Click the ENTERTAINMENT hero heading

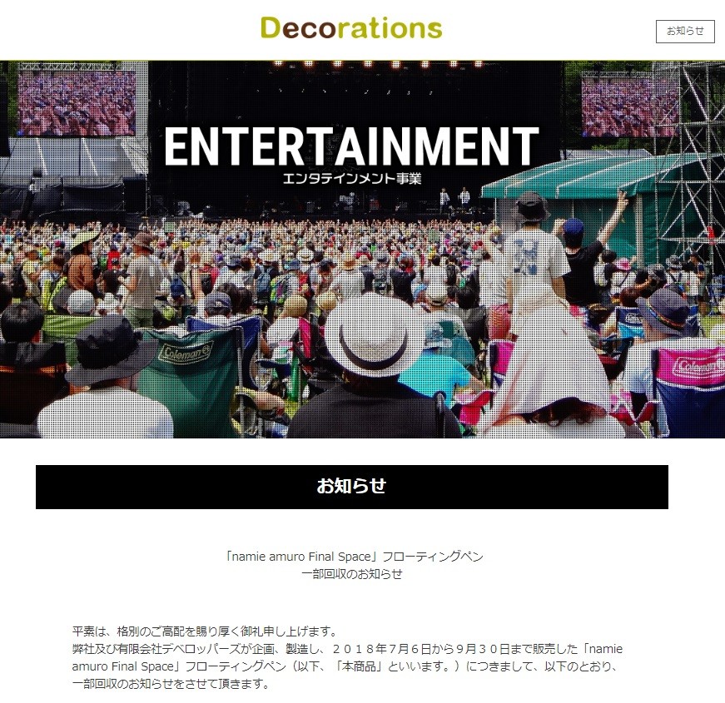click(x=350, y=146)
